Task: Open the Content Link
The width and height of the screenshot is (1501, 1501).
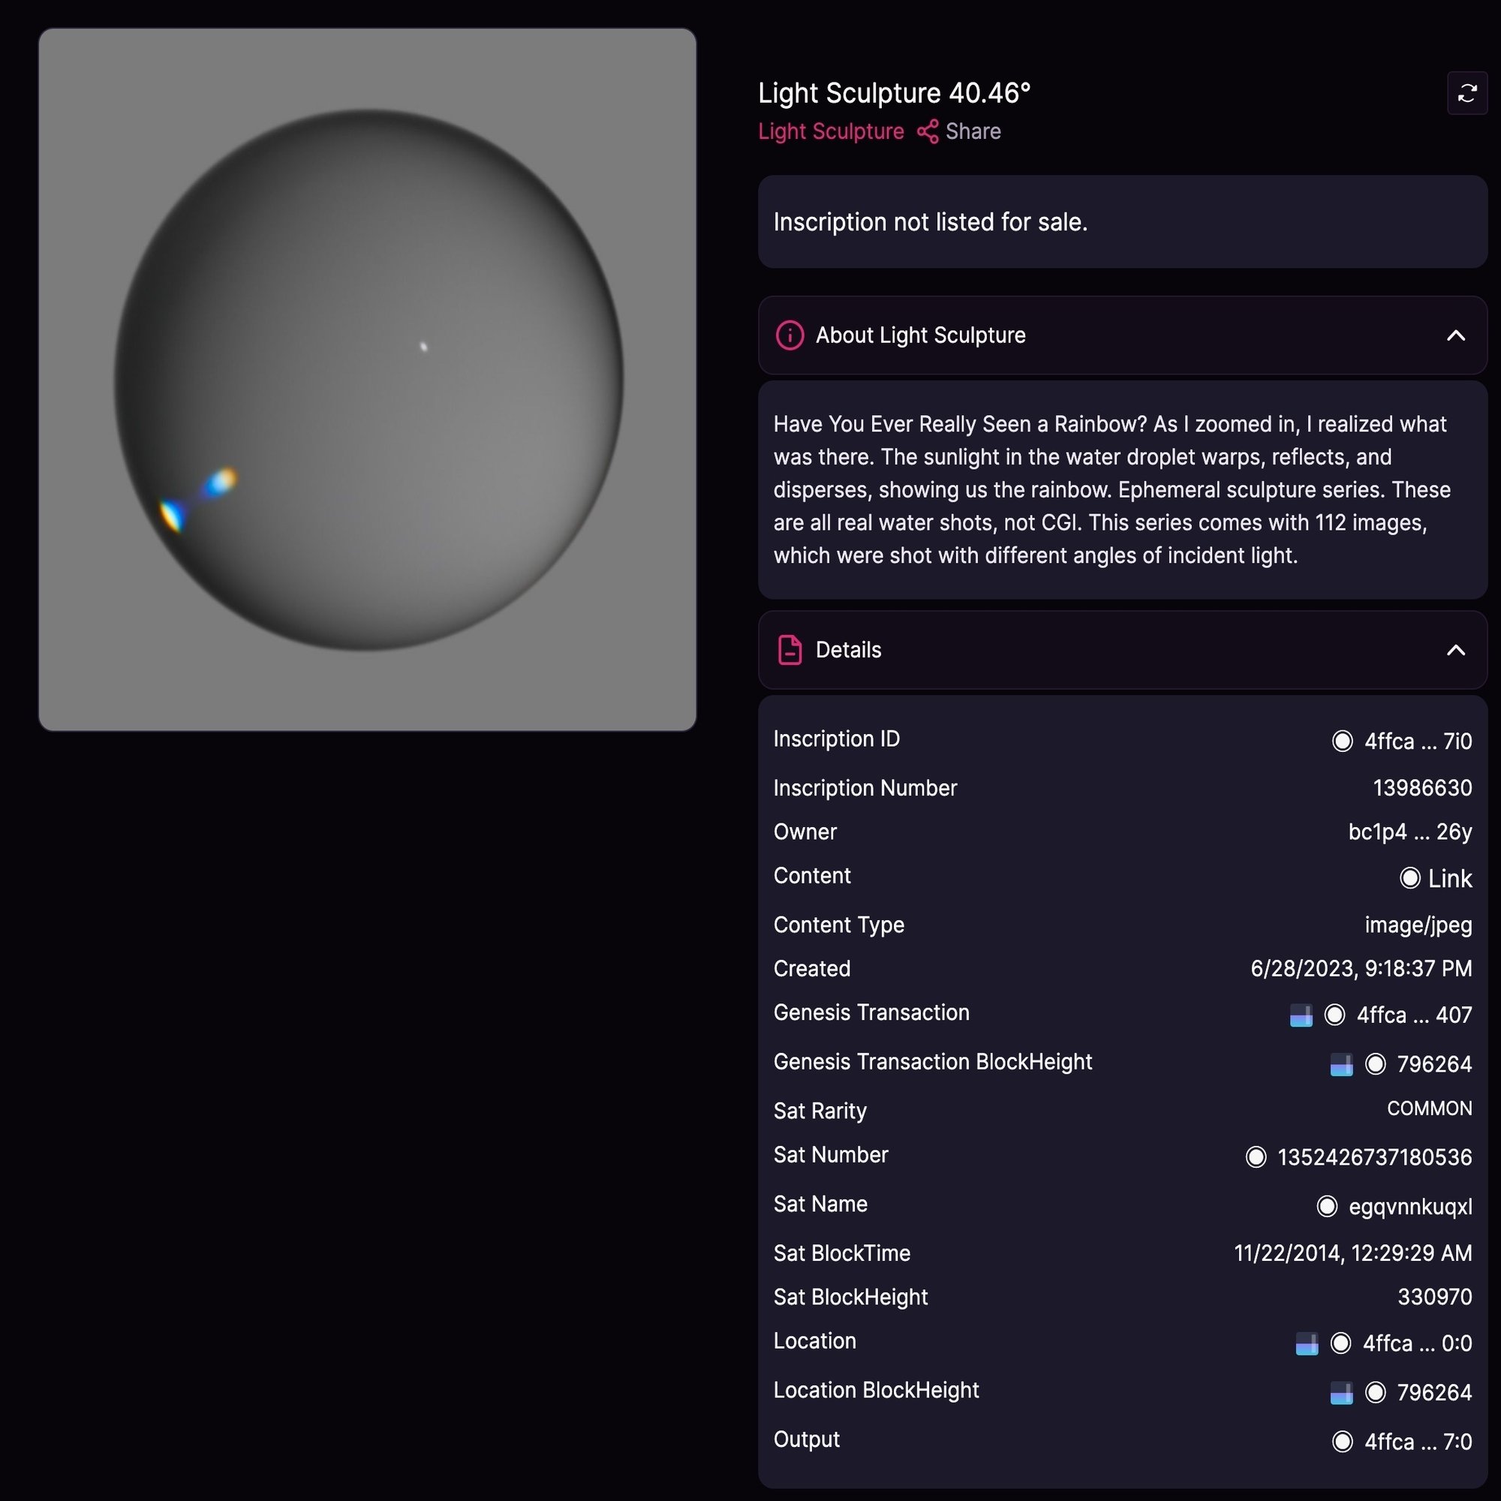Action: 1450,879
